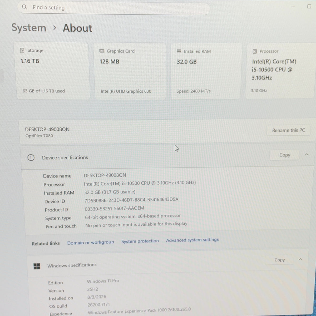
Task: Click the Installed on 8/3/2026 value
Action: 97,297
